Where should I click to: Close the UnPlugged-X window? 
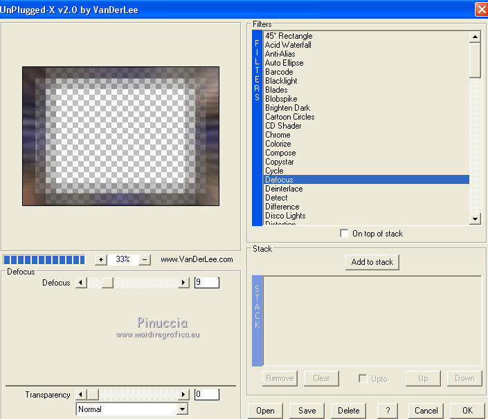(482, 9)
